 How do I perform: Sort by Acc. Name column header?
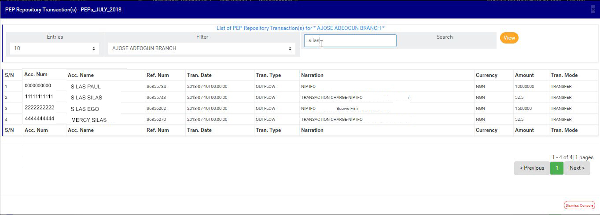pos(81,75)
